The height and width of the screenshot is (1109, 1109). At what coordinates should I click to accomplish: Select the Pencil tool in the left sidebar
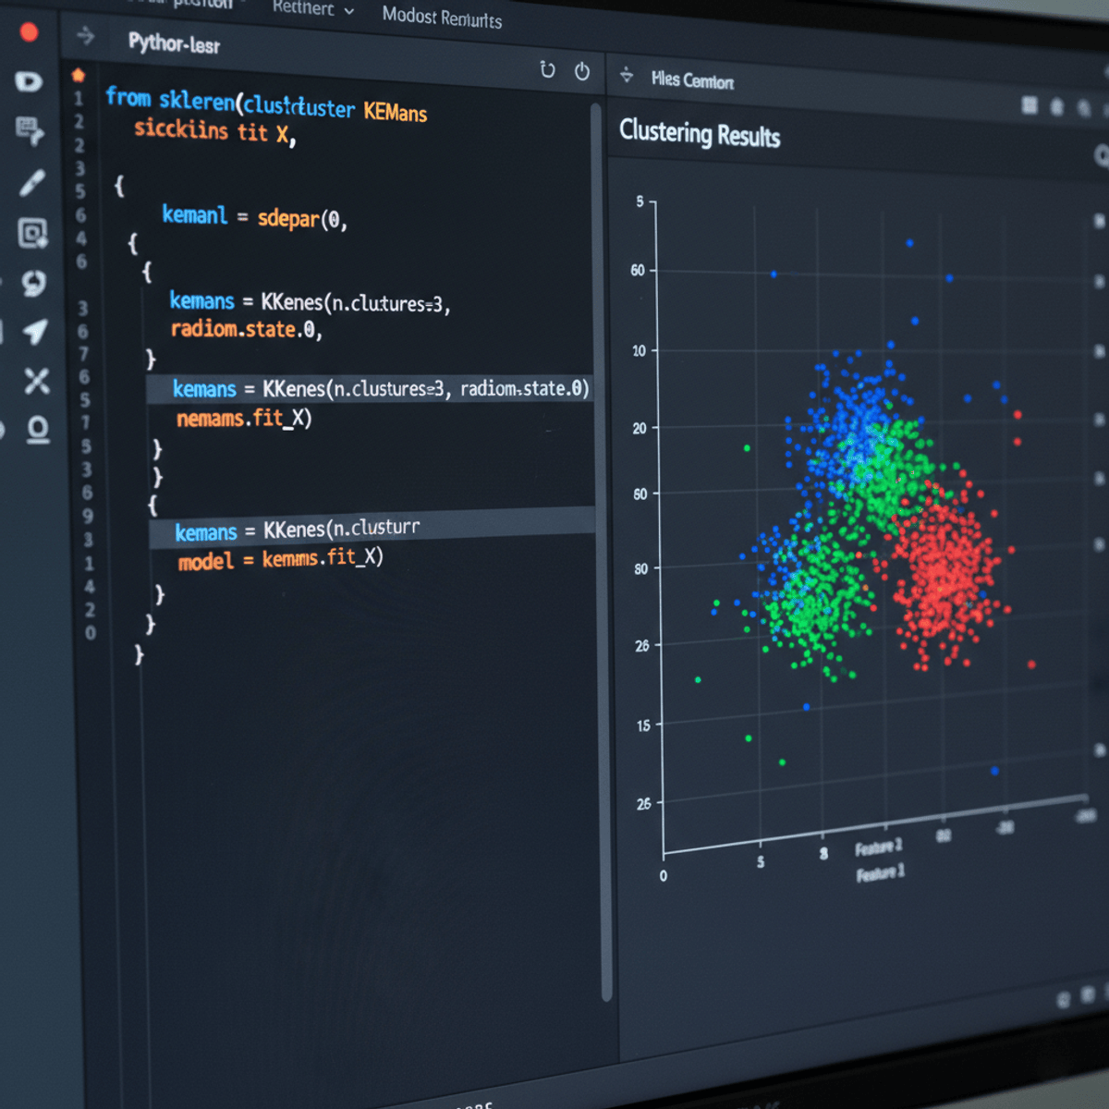coord(30,182)
